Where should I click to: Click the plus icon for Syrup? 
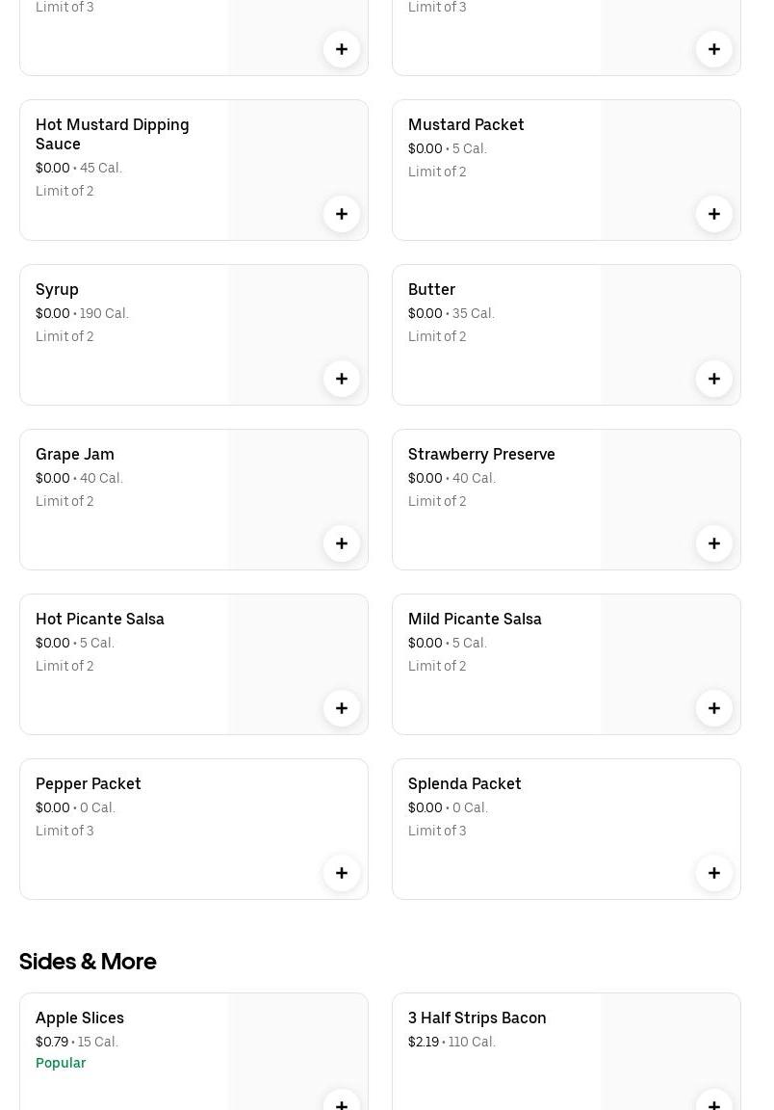pyautogui.click(x=342, y=379)
